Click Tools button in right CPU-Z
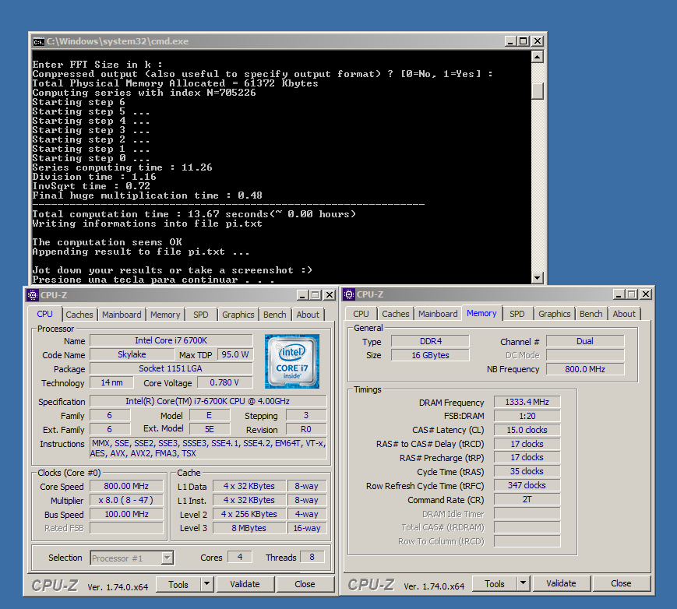 tap(495, 583)
